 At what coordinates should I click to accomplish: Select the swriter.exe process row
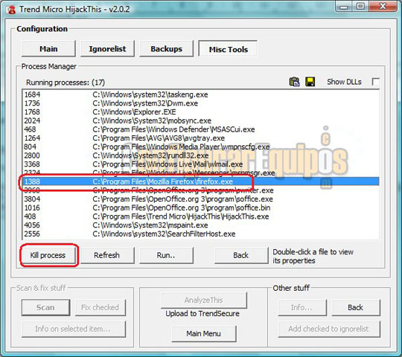point(200,190)
